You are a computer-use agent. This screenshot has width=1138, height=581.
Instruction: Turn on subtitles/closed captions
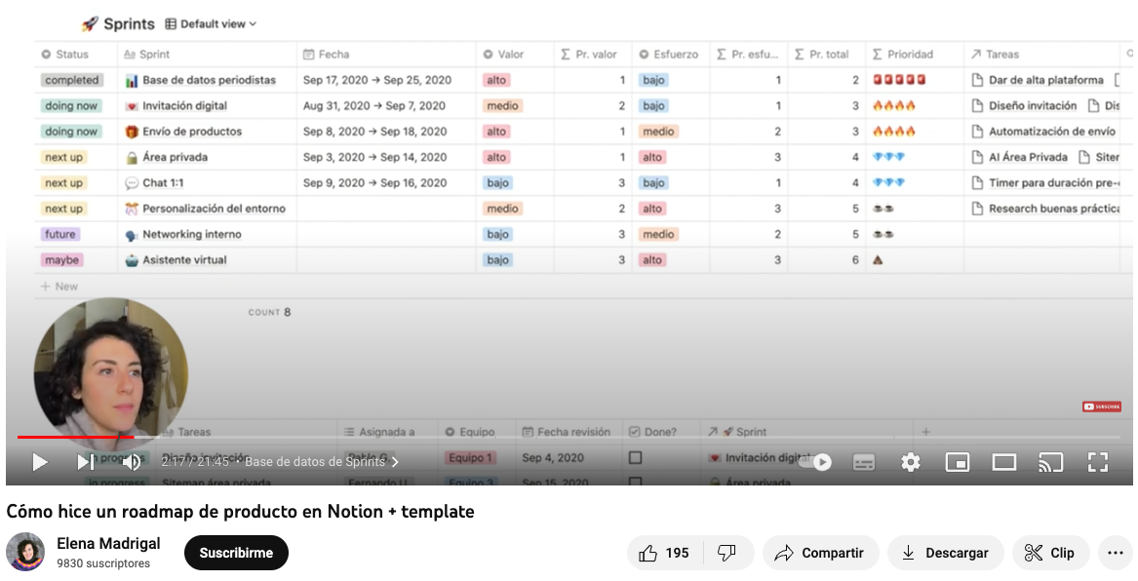pyautogui.click(x=864, y=462)
